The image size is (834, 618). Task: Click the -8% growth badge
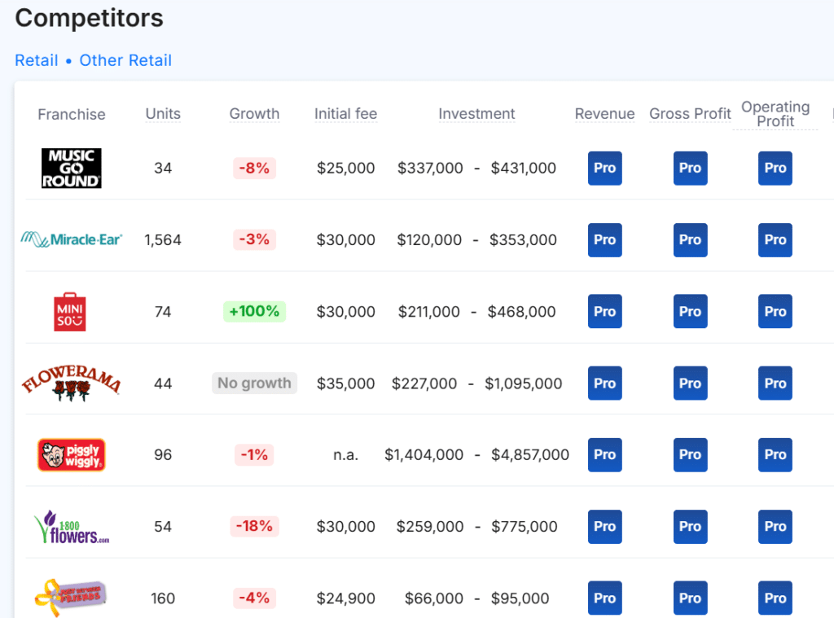tap(254, 168)
